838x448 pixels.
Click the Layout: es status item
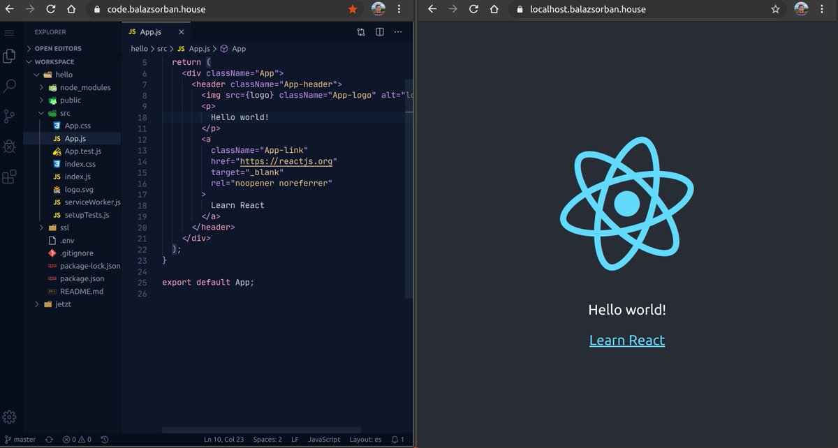click(x=366, y=440)
